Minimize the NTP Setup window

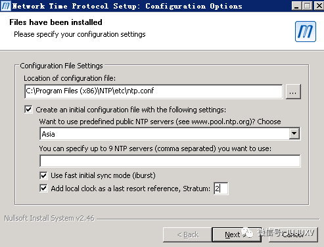pos(296,6)
